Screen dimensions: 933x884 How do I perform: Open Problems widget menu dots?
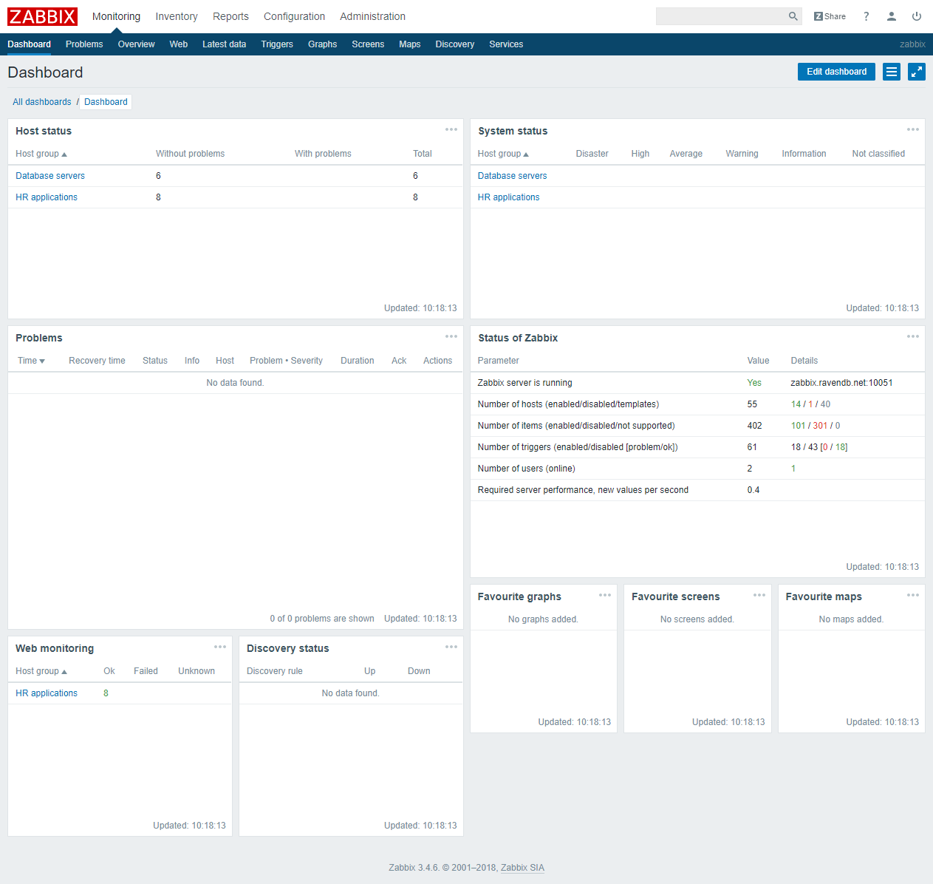451,336
